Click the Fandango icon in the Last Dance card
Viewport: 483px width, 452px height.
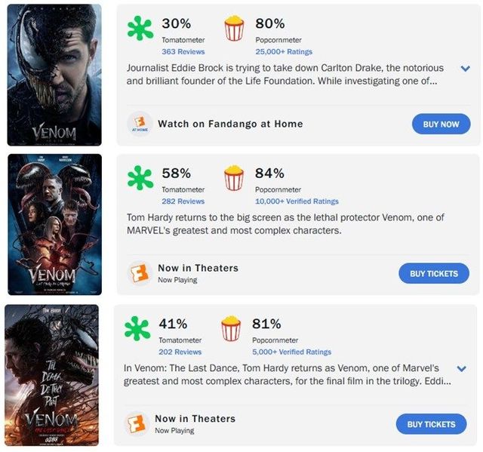click(x=135, y=424)
